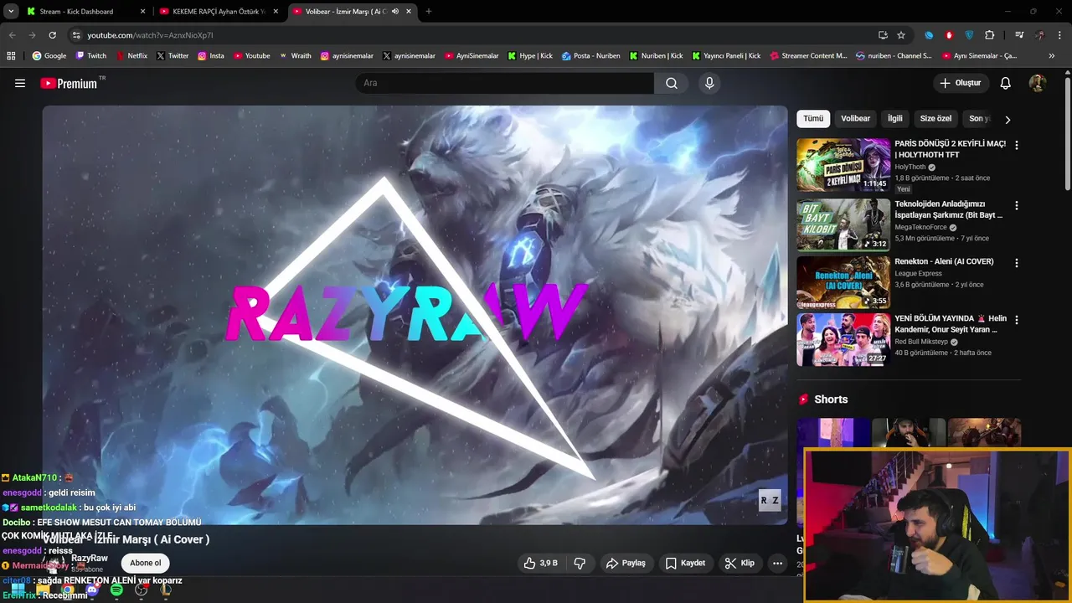Reload the page with browser refresh icon

[52, 35]
